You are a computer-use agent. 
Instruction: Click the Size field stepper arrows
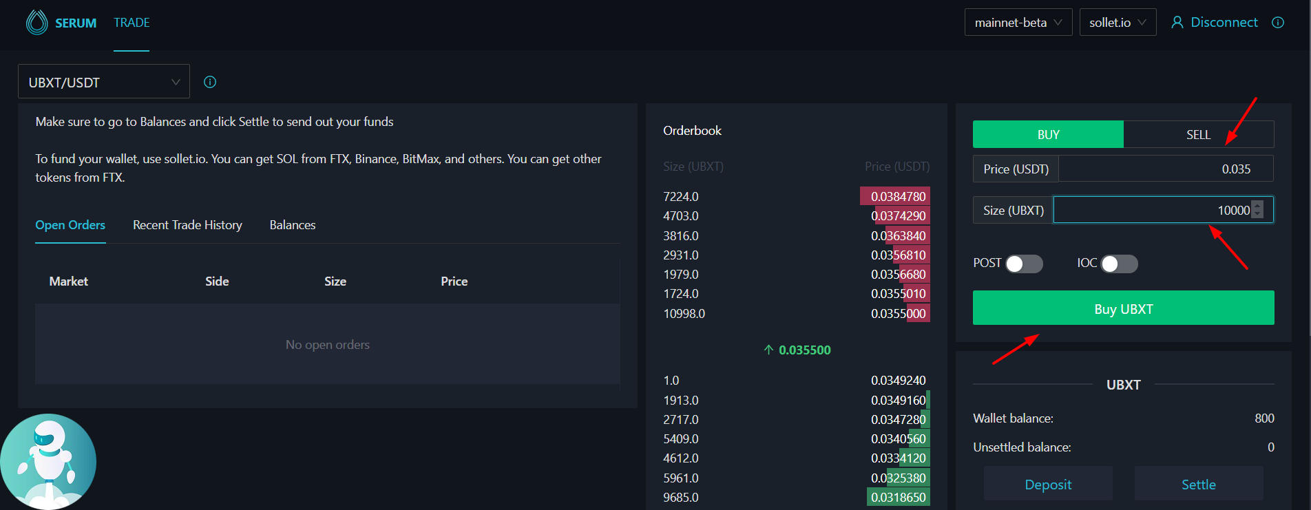(x=1257, y=210)
